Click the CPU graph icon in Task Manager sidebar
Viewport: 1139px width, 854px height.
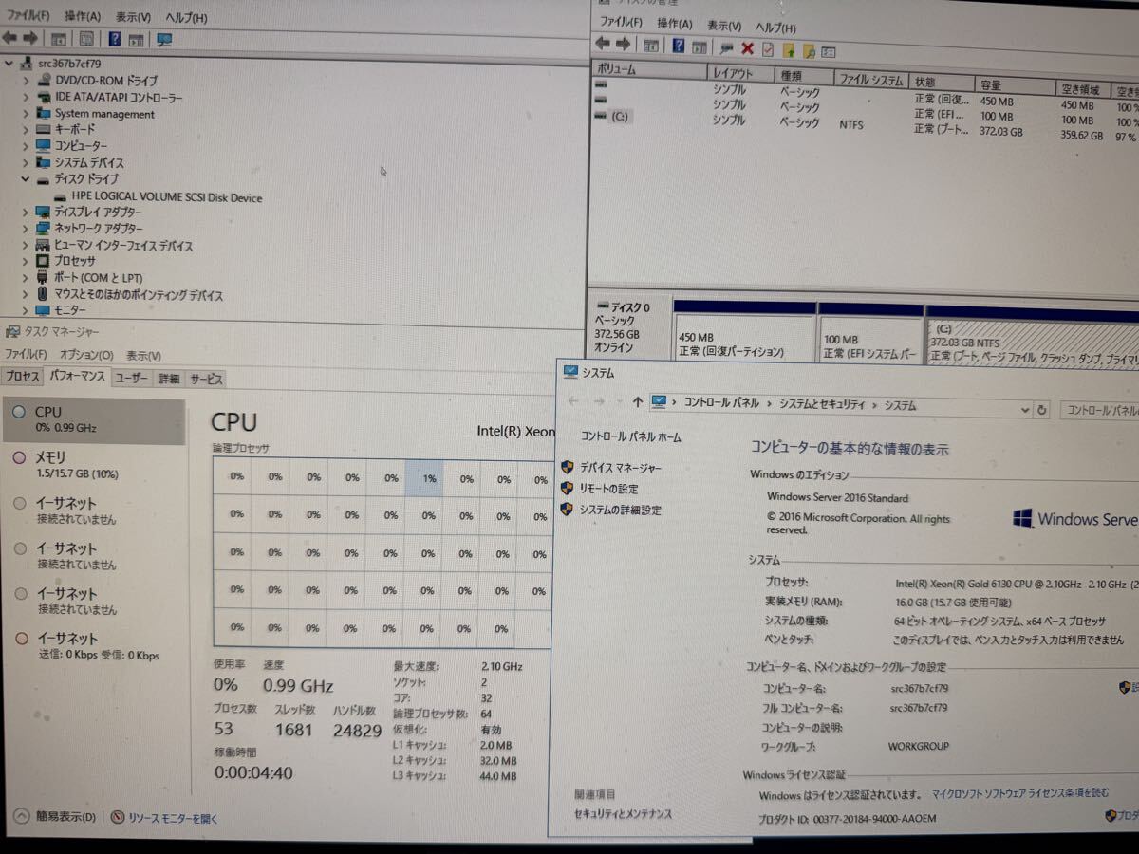point(19,412)
